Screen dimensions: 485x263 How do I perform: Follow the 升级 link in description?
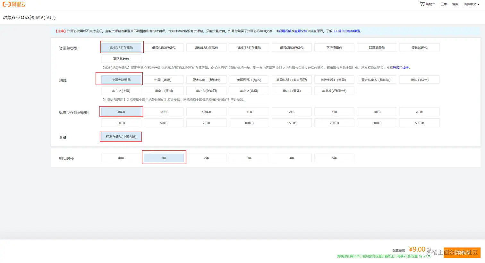click(396, 68)
